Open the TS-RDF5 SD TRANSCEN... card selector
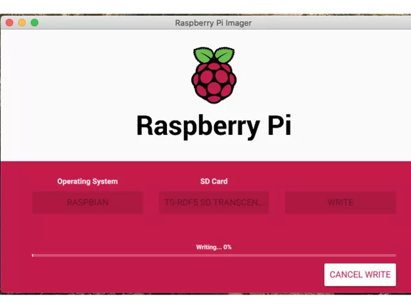Image resolution: width=411 pixels, height=308 pixels. point(214,202)
